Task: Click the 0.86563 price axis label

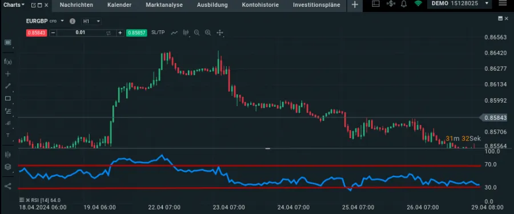Action: coord(496,37)
